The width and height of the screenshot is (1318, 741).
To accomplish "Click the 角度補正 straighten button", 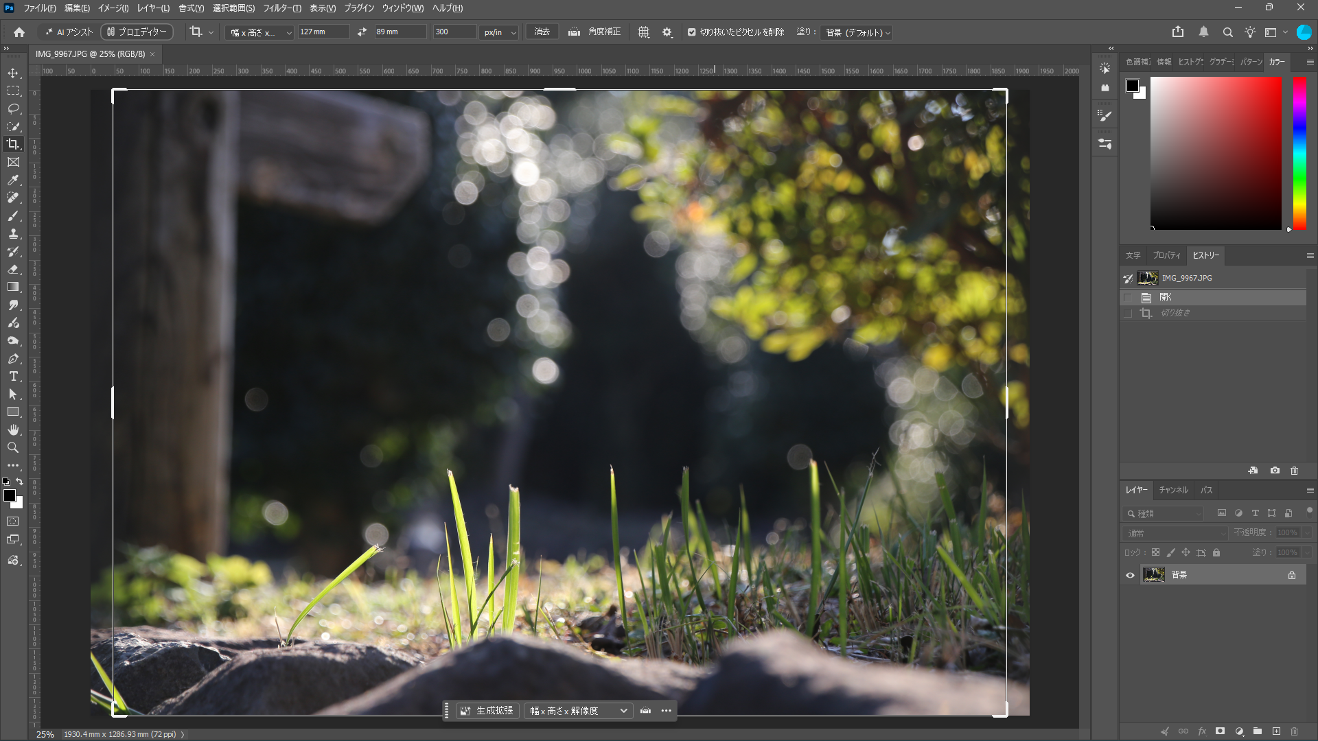I will click(594, 32).
